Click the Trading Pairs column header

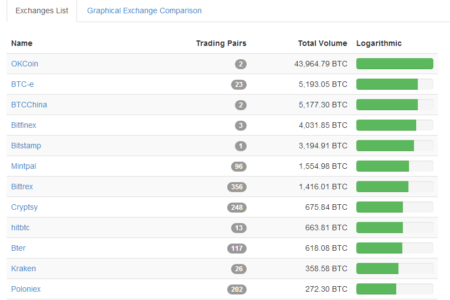[x=221, y=43]
